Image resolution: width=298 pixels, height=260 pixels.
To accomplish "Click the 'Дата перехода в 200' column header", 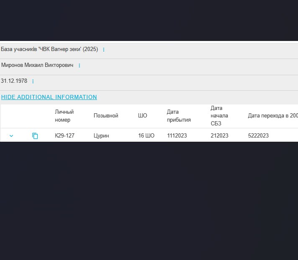I will coord(272,116).
